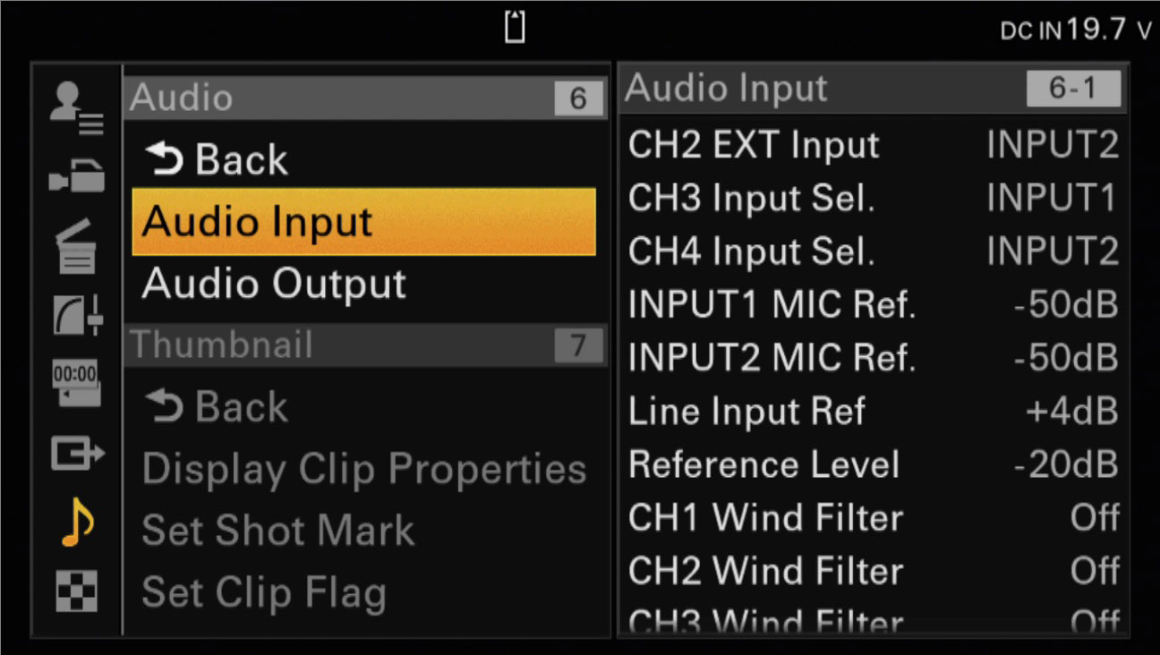Viewport: 1160px width, 655px height.
Task: Open the Audio Output menu item
Action: point(363,285)
